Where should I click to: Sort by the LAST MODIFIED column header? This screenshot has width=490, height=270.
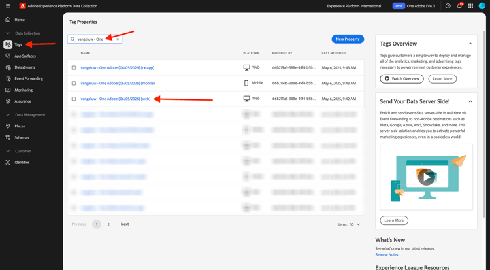(x=333, y=53)
